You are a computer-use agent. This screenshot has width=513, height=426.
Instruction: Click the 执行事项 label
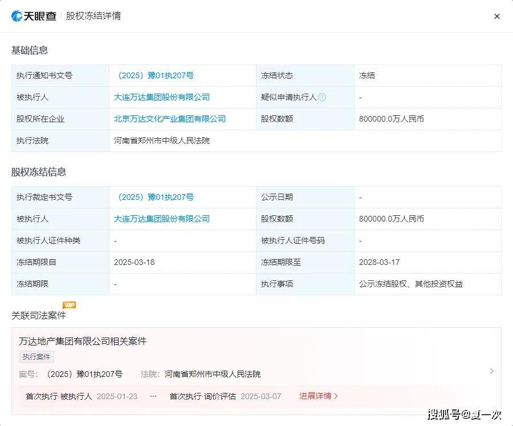click(x=277, y=284)
